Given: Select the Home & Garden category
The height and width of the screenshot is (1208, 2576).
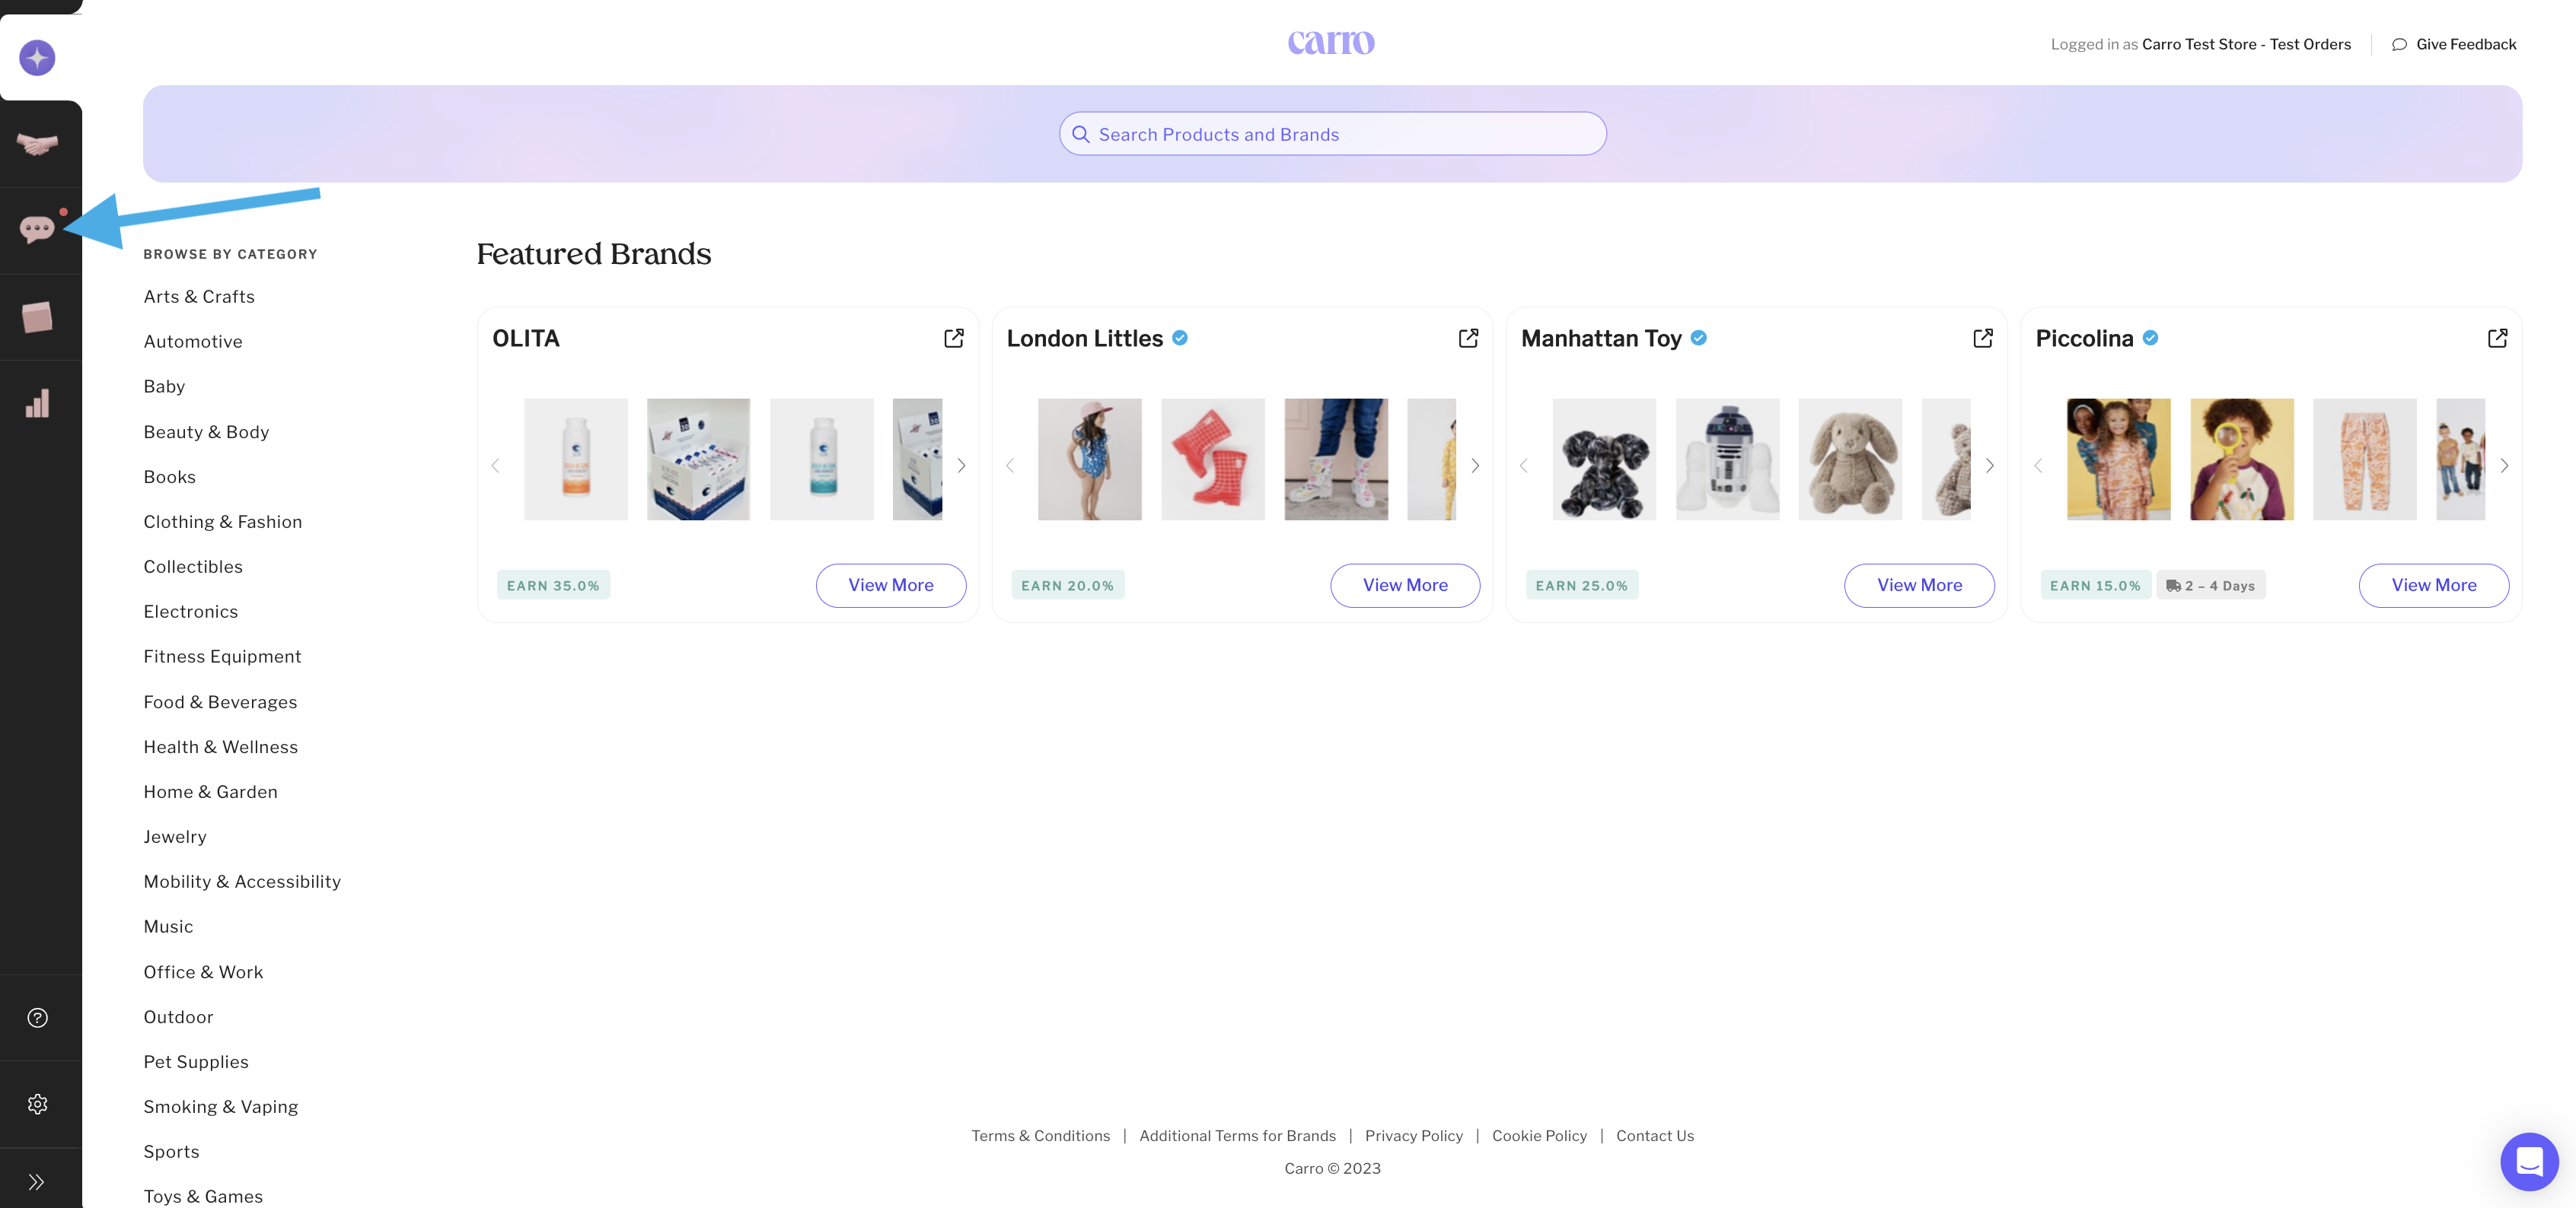Looking at the screenshot, I should (x=210, y=791).
